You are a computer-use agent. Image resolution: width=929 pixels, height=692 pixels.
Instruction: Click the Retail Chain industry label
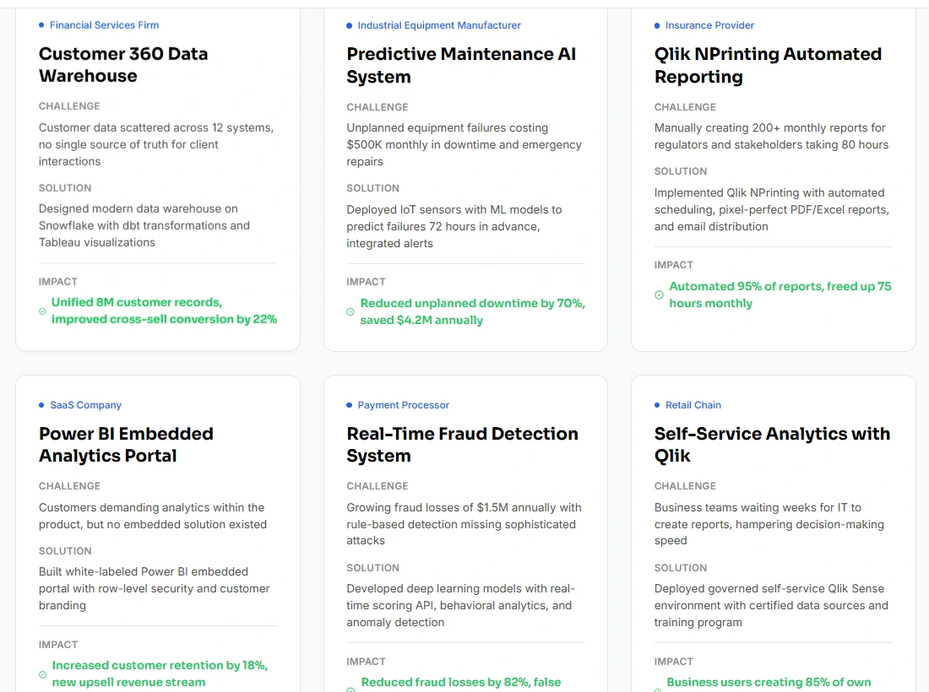pyautogui.click(x=693, y=405)
